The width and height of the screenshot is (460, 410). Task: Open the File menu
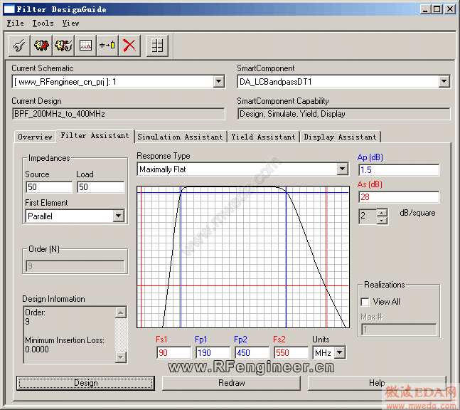pyautogui.click(x=15, y=23)
